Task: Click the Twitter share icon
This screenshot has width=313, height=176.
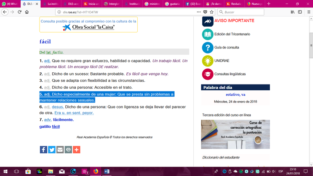Action: coord(52,149)
